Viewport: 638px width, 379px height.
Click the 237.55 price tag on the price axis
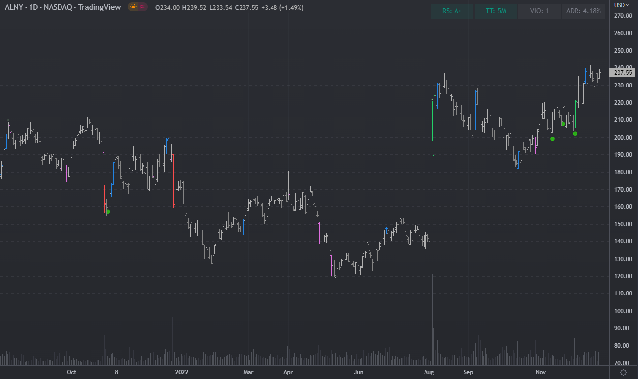[x=622, y=72]
